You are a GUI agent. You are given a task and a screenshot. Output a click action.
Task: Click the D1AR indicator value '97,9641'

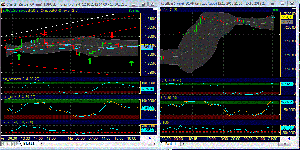tap(287, 84)
